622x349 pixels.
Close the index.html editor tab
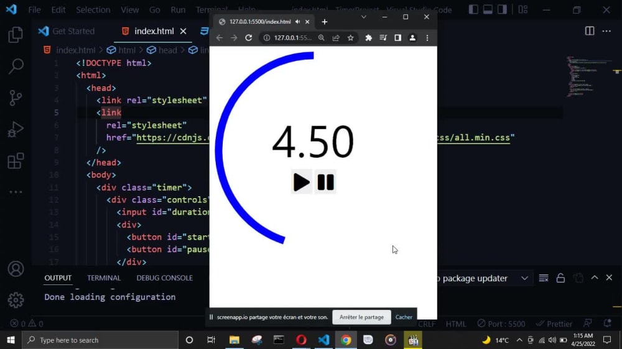coord(183,31)
